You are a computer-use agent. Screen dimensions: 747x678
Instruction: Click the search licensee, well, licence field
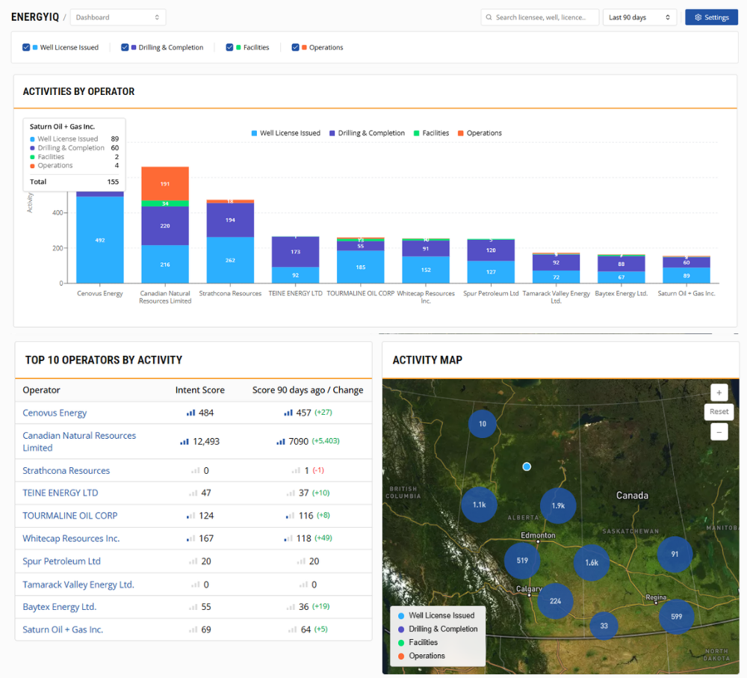[x=540, y=17]
